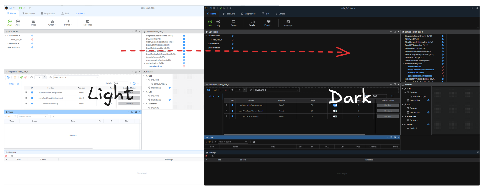Viewport: 483px width, 189px height.
Task: Click Not Start for proofOfOwnership, light window
Action: click(x=129, y=104)
